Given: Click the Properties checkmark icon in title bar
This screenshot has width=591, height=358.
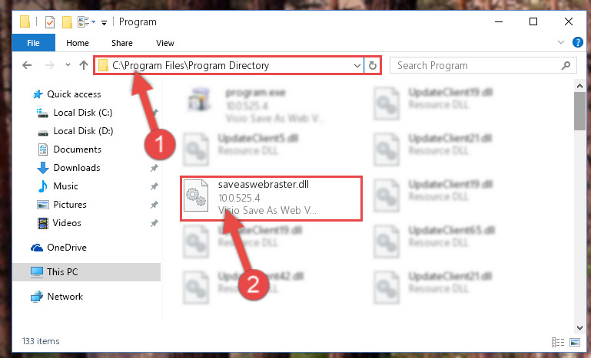Looking at the screenshot, I should [50, 22].
